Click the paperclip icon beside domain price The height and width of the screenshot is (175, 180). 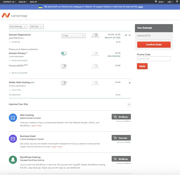point(126,35)
